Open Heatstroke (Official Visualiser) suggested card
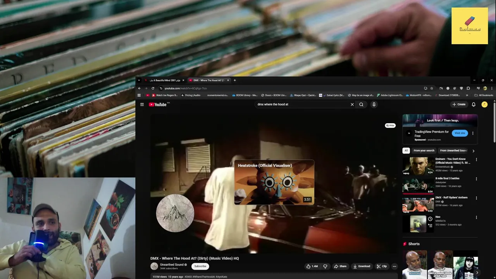This screenshot has width=496, height=279. click(274, 182)
